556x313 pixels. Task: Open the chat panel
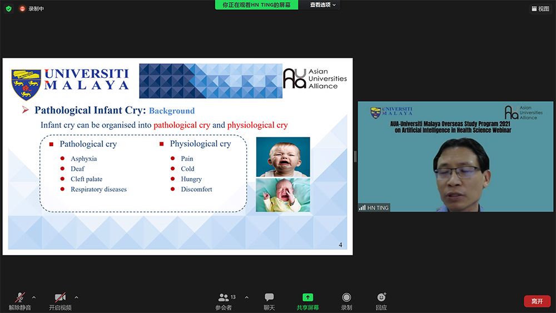pos(269,301)
